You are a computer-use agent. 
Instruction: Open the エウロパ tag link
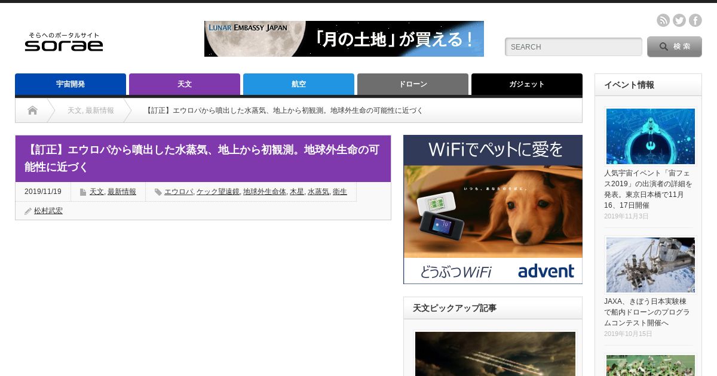click(x=179, y=192)
